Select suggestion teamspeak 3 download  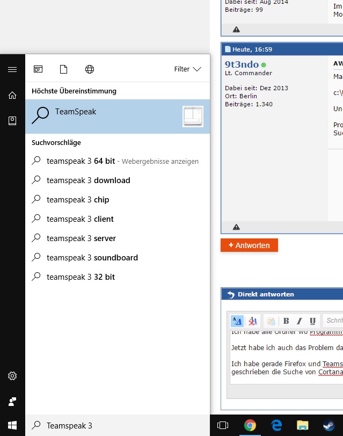pos(118,180)
